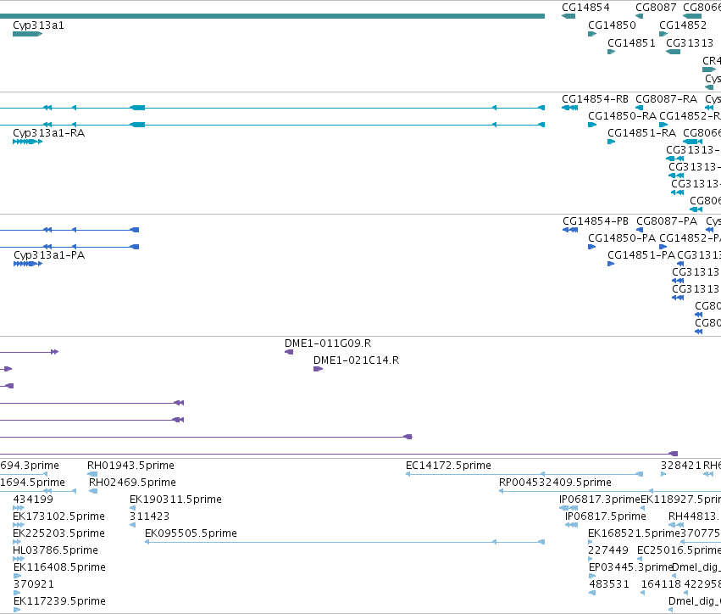Select EST label HL03786.5prime
The image size is (721, 614).
click(55, 550)
